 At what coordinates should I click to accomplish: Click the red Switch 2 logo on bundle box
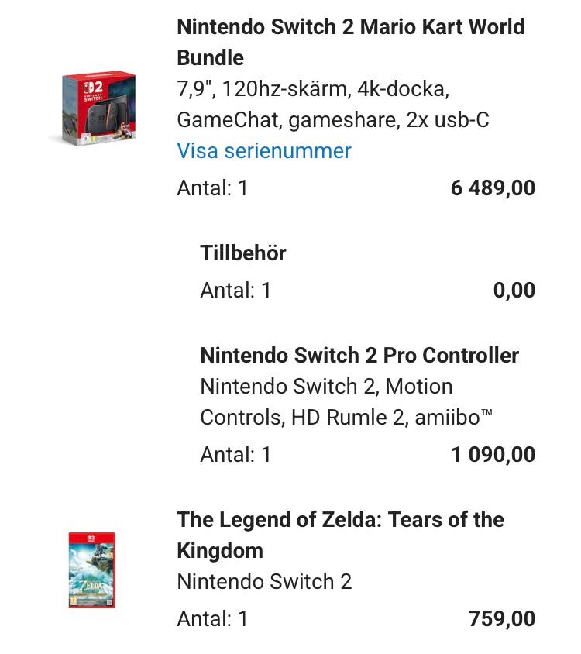[94, 87]
